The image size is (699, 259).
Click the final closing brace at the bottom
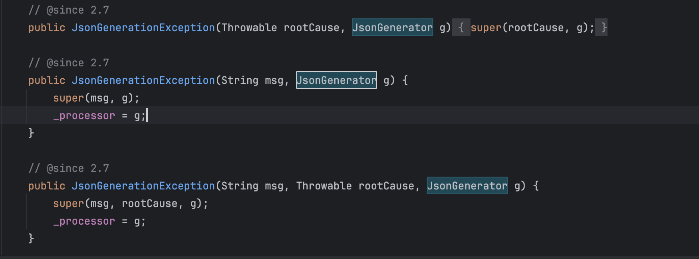click(x=31, y=238)
